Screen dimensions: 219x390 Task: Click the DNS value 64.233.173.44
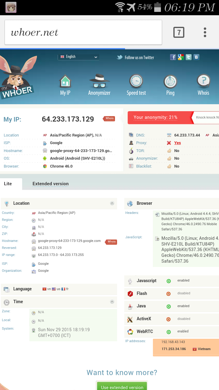point(187,135)
